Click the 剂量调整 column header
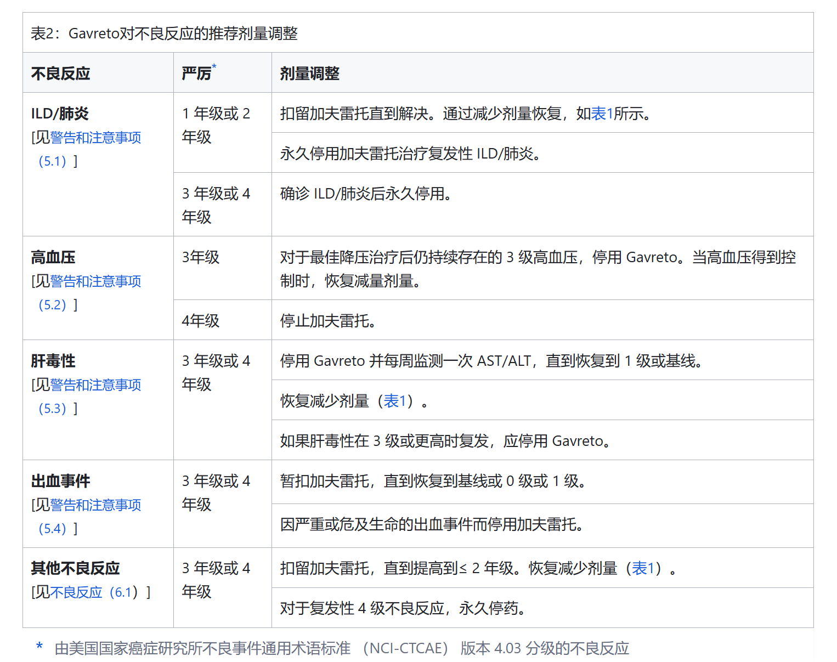Screen dimensions: 837x662 pyautogui.click(x=309, y=73)
